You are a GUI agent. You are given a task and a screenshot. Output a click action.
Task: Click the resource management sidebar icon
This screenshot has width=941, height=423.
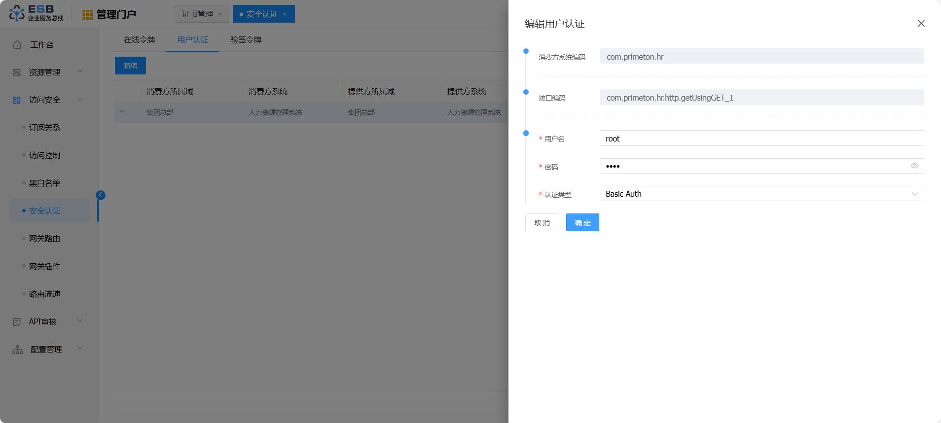(x=17, y=72)
